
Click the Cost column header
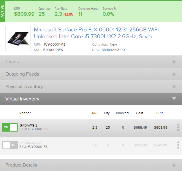[140, 113]
